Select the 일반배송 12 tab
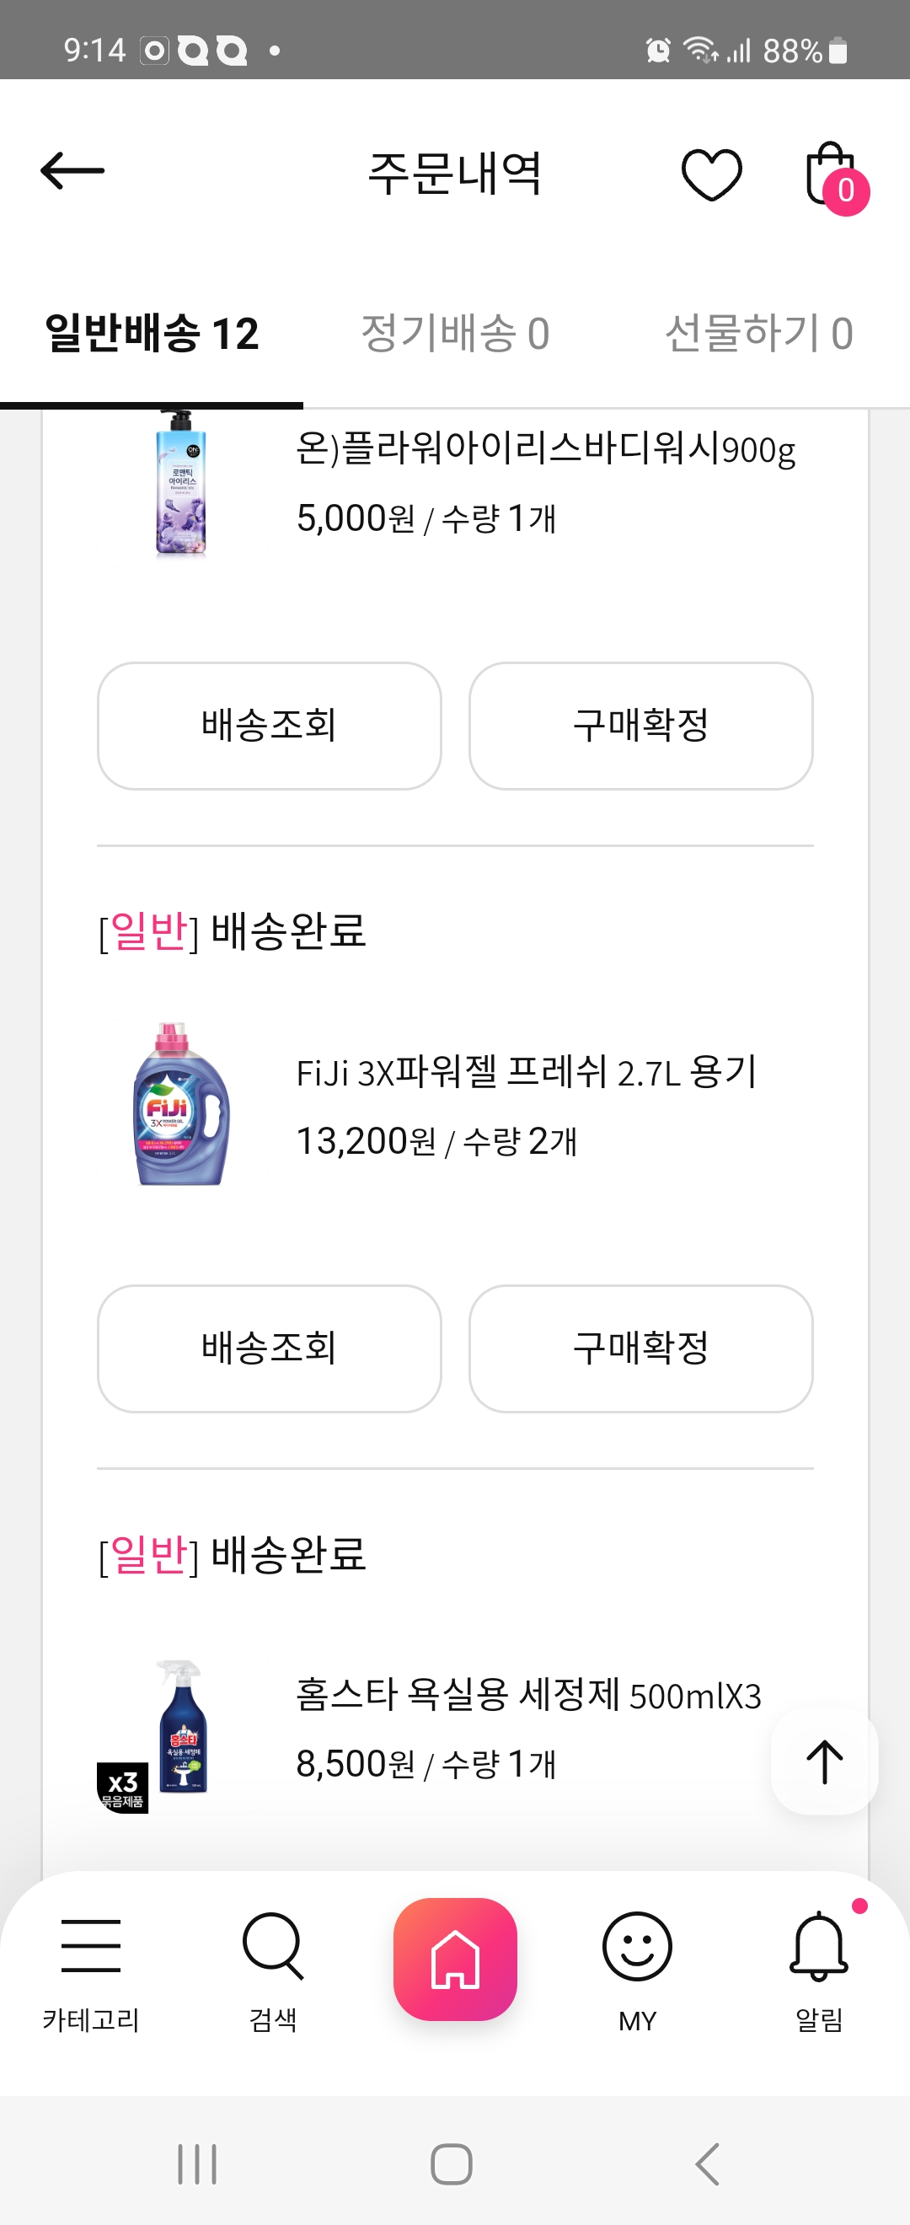910x2225 pixels. [152, 334]
